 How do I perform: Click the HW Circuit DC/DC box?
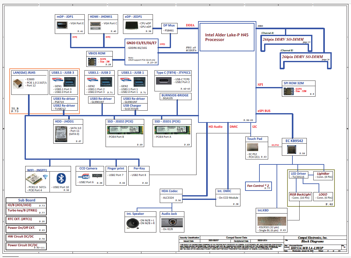(x=26, y=237)
